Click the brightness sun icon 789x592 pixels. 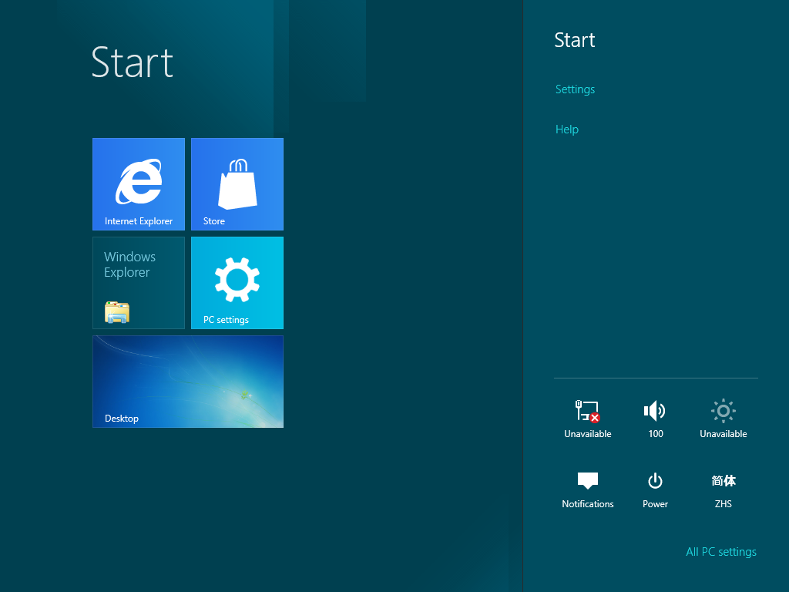pyautogui.click(x=723, y=411)
